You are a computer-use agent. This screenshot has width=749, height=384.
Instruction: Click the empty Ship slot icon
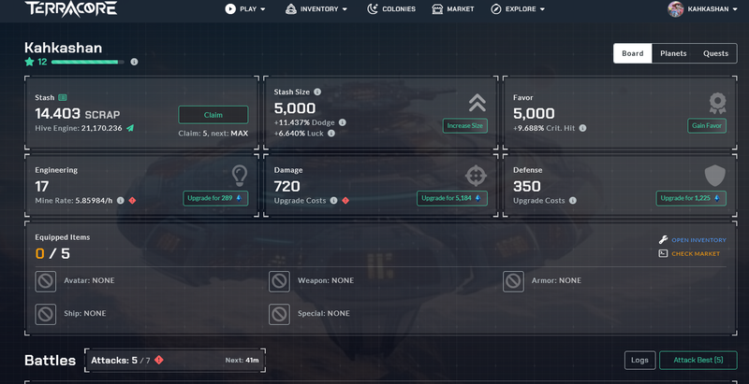46,313
